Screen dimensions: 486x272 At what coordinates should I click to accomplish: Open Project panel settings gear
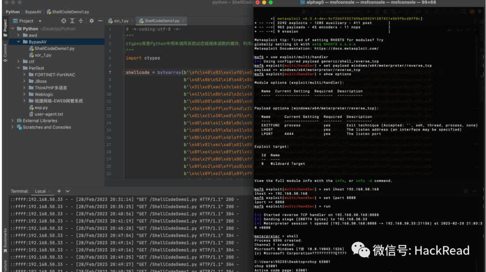(91, 21)
